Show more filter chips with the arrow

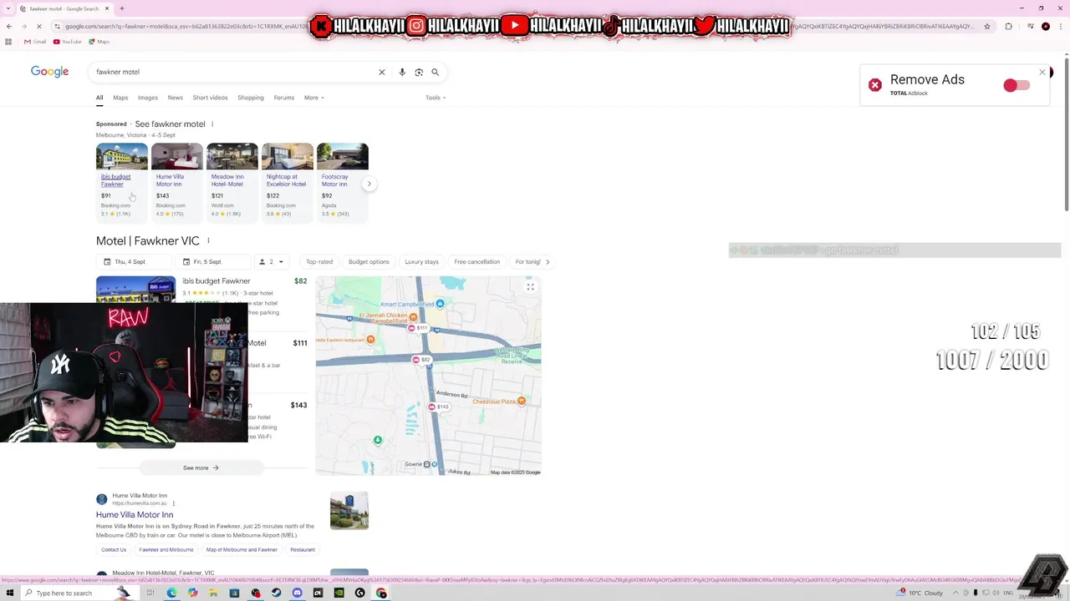pos(548,262)
